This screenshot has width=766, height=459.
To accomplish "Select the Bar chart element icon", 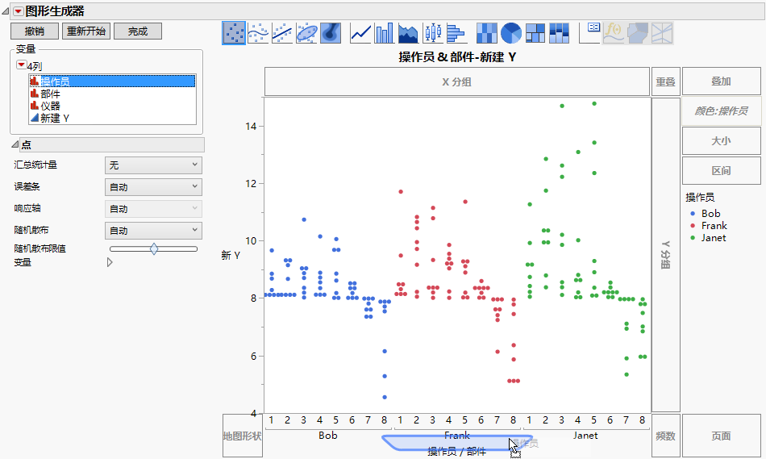I will click(385, 33).
